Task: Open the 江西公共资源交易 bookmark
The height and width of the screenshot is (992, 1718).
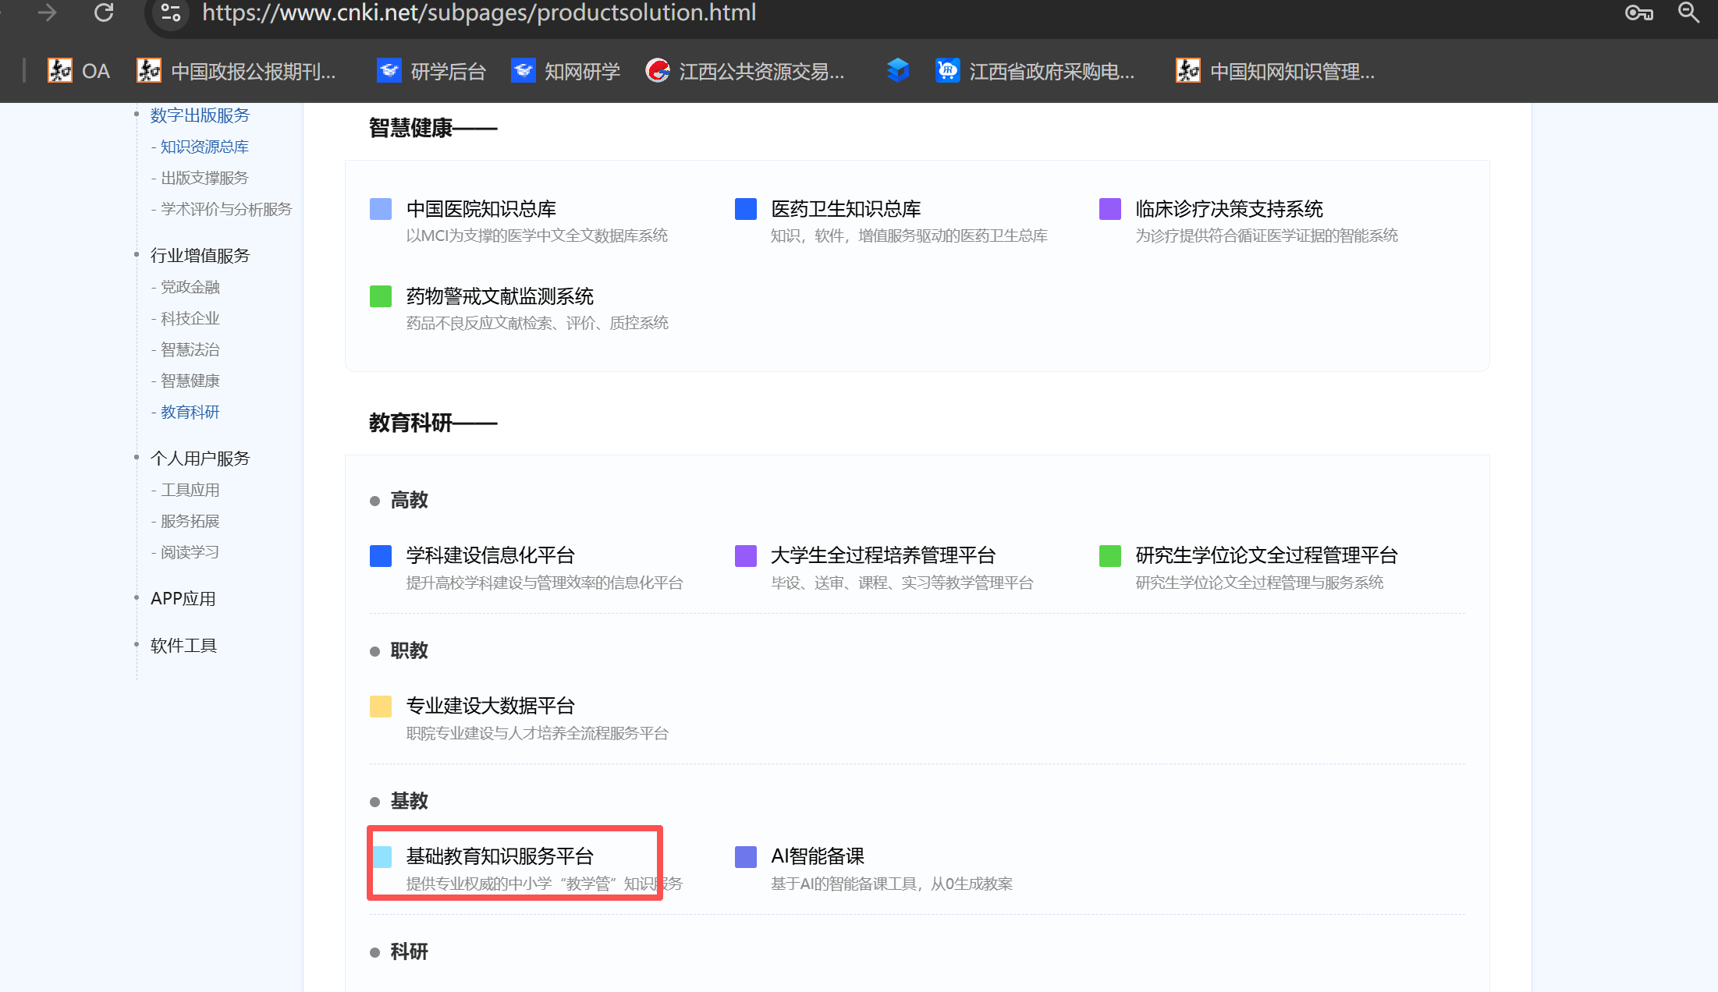Action: [x=745, y=71]
